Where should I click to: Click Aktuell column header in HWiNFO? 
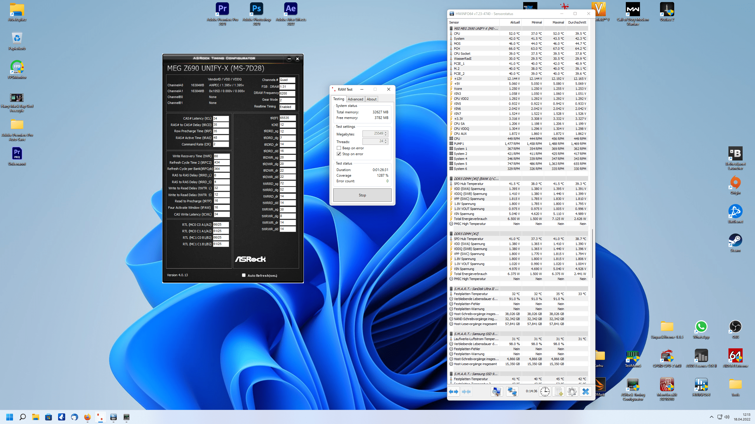pyautogui.click(x=511, y=22)
